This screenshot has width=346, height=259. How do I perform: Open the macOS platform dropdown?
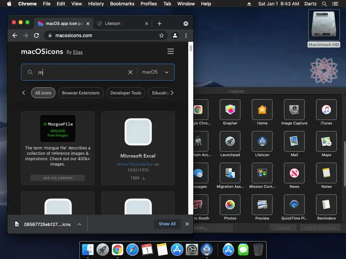coord(155,72)
